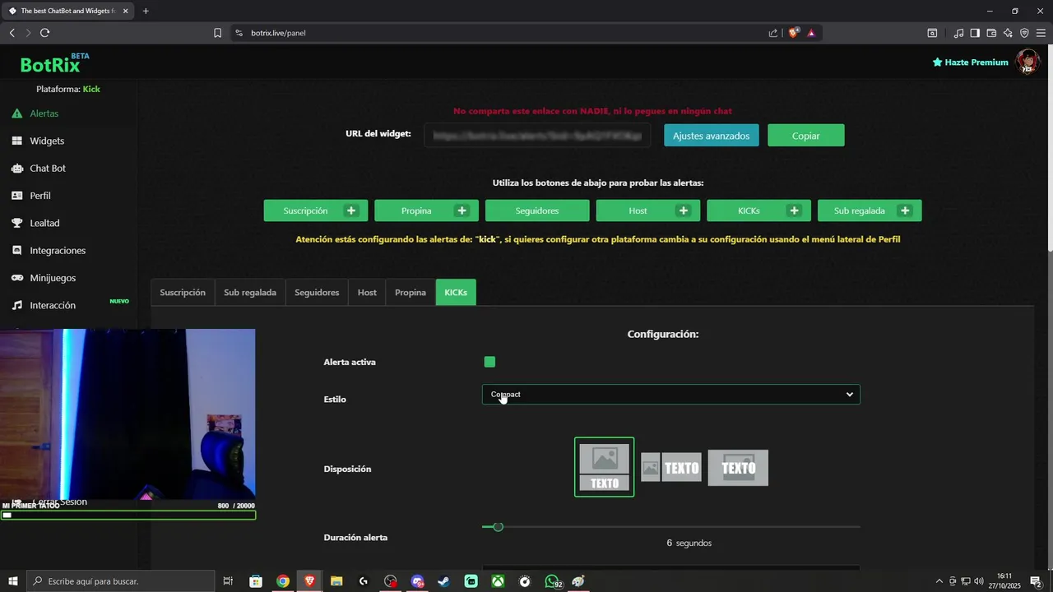Image resolution: width=1053 pixels, height=592 pixels.
Task: Select image-beside-text layout option
Action: coord(671,467)
